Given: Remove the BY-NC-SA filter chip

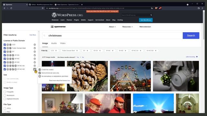Looking at the screenshot, I should click(140, 51).
